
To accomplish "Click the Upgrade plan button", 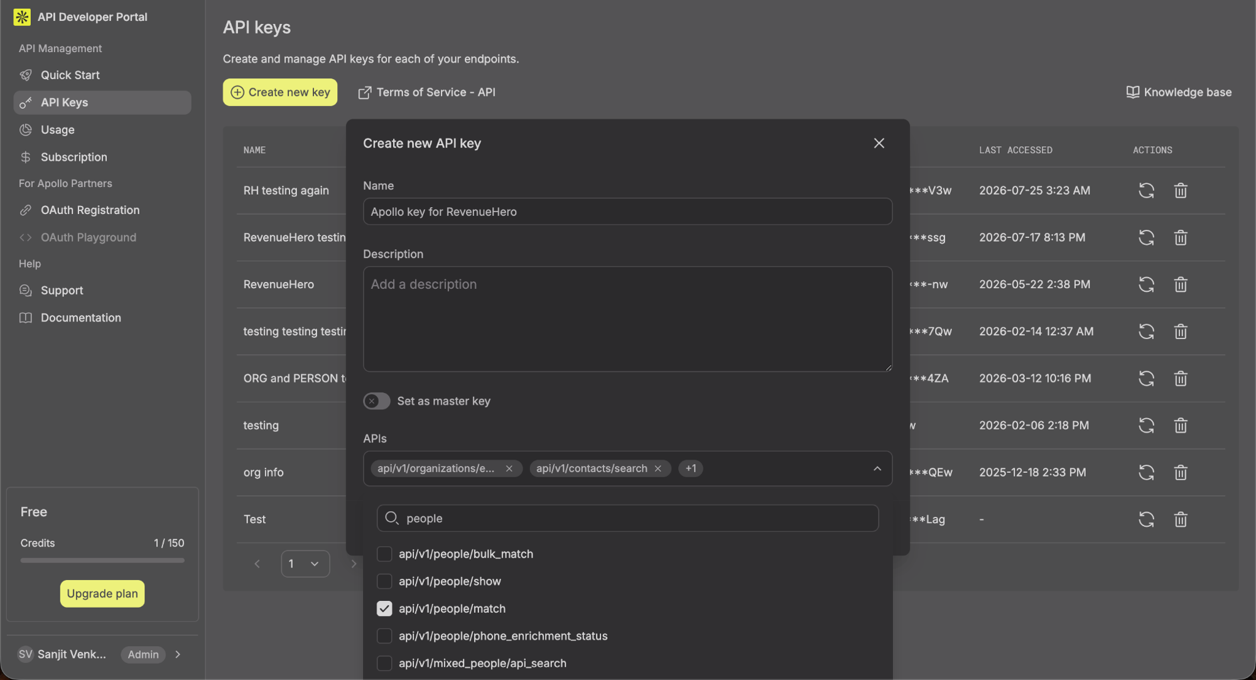I will (102, 594).
